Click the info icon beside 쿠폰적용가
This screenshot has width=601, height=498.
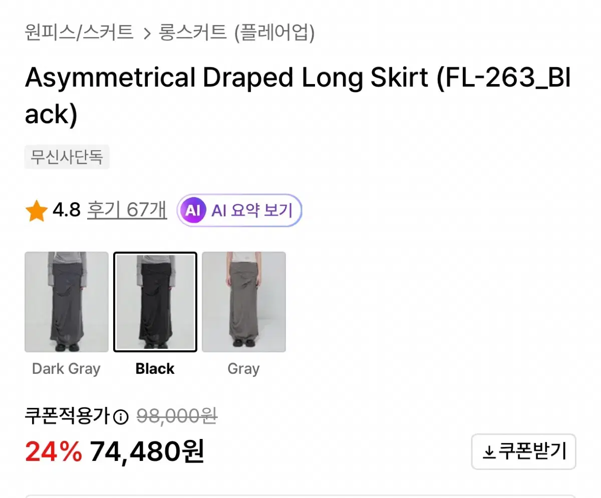121,417
